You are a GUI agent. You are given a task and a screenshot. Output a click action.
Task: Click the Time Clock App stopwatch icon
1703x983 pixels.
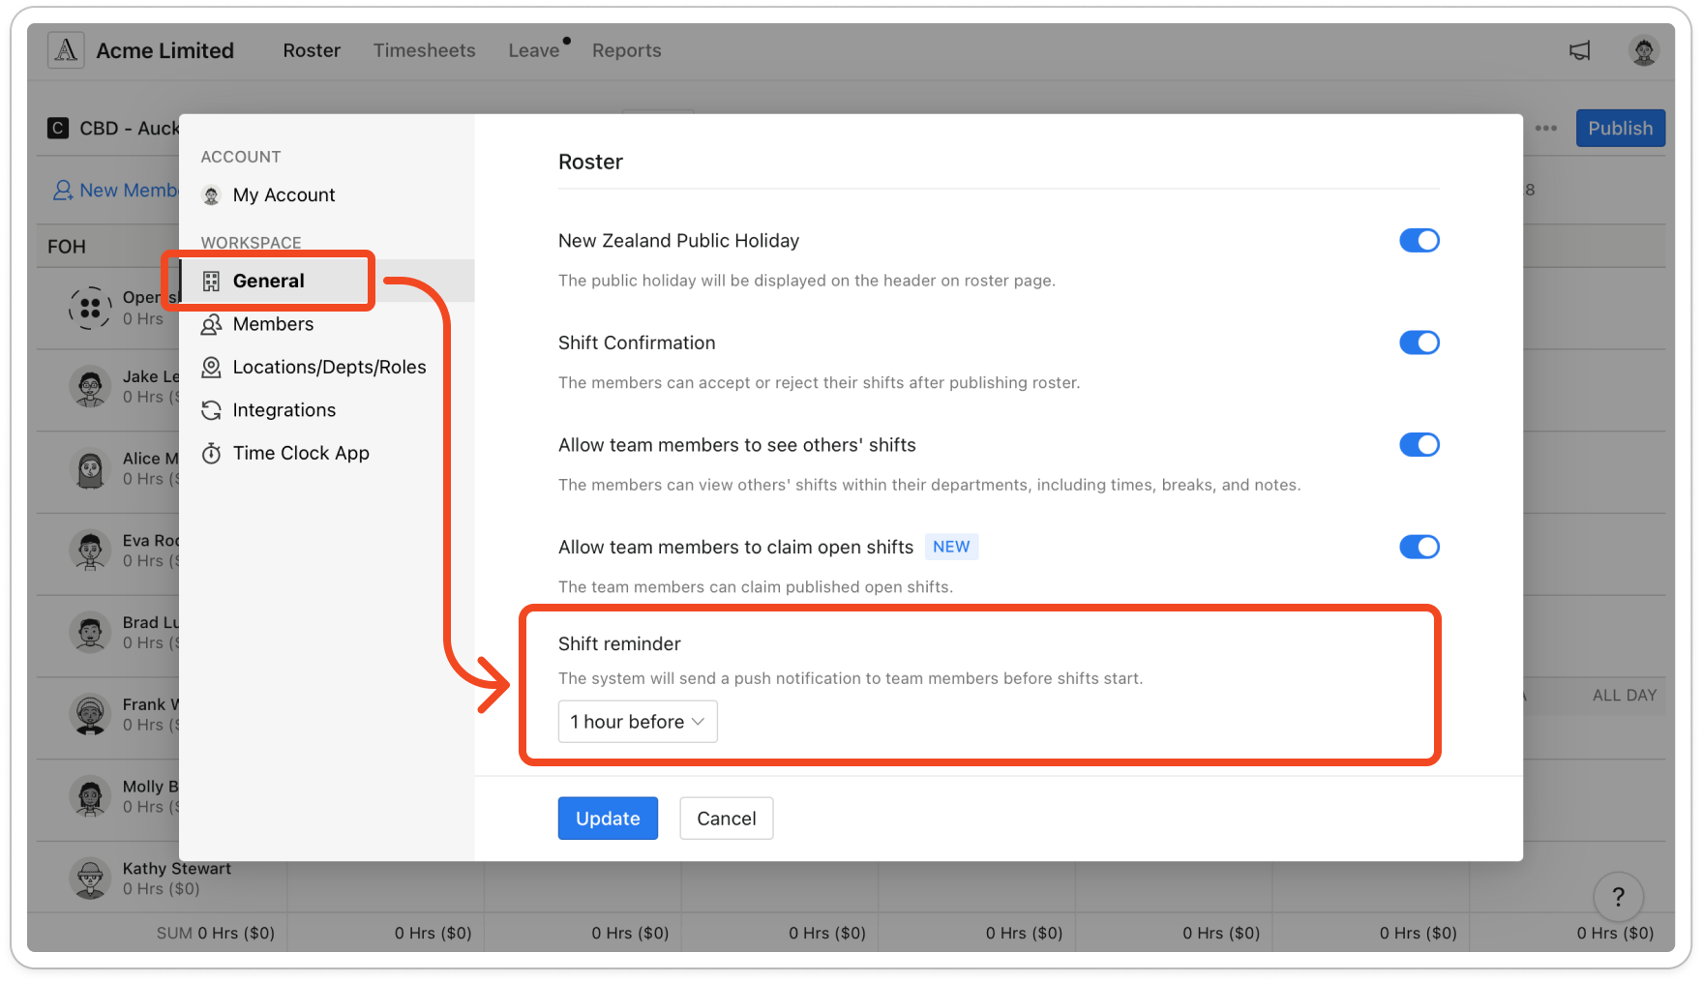click(x=211, y=454)
